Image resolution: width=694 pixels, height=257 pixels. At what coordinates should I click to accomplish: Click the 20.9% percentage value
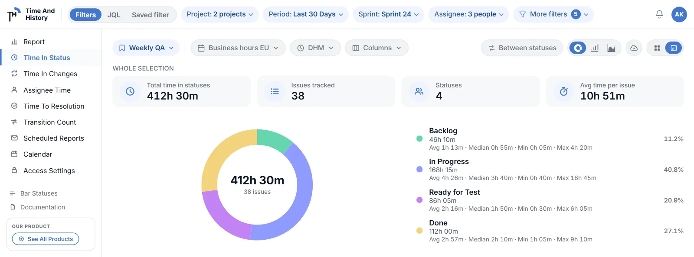pos(674,200)
